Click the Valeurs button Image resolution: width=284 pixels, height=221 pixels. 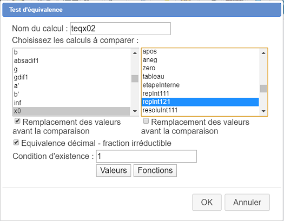pyautogui.click(x=114, y=170)
